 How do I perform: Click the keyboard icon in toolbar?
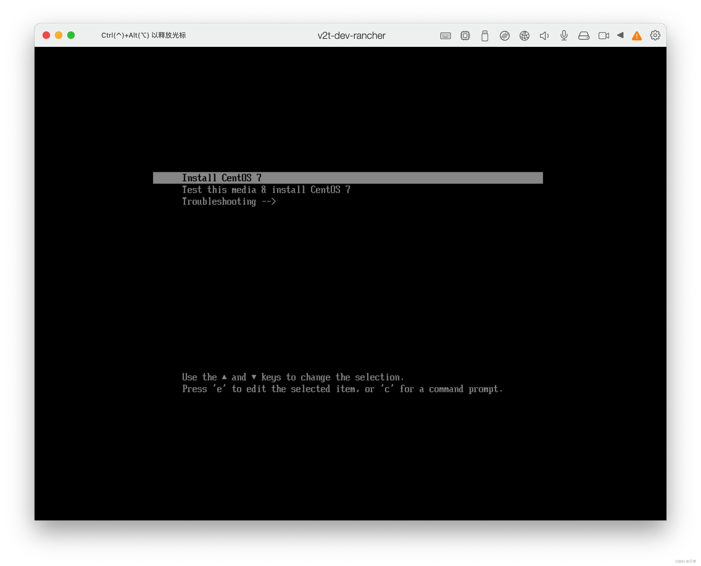point(445,35)
